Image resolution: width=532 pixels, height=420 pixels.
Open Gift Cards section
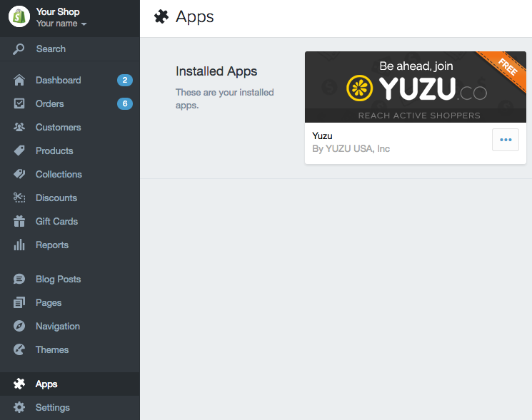pyautogui.click(x=56, y=222)
